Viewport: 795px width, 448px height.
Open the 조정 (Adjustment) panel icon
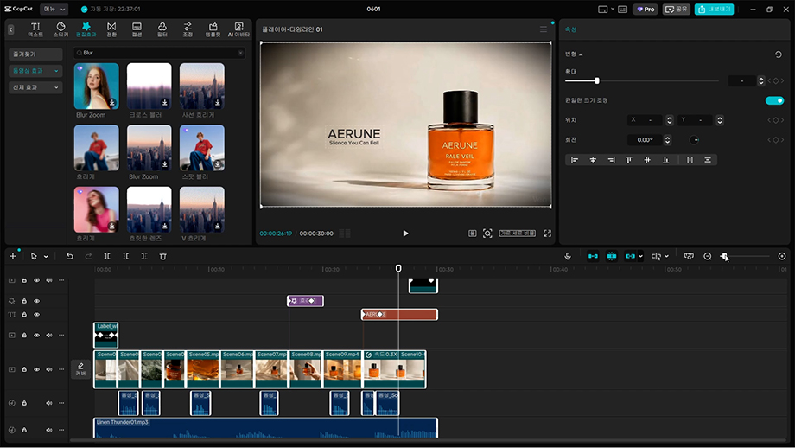click(x=188, y=29)
